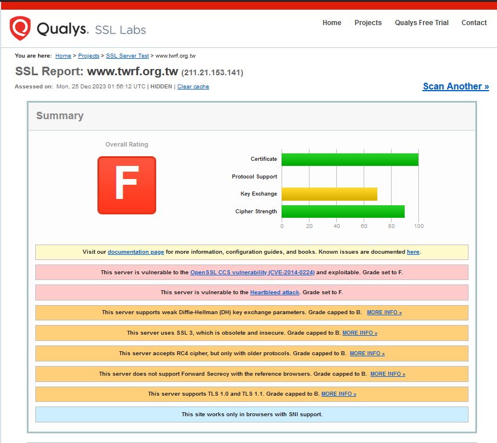Click the Certificate chart label
Screen dimensions: 497x443
(x=264, y=159)
